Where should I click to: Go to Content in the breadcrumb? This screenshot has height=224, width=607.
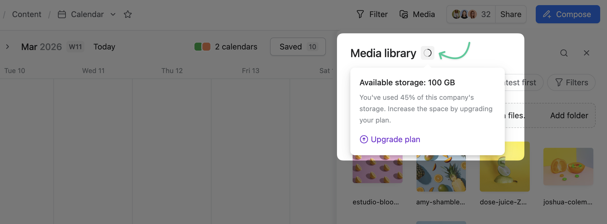pyautogui.click(x=27, y=14)
